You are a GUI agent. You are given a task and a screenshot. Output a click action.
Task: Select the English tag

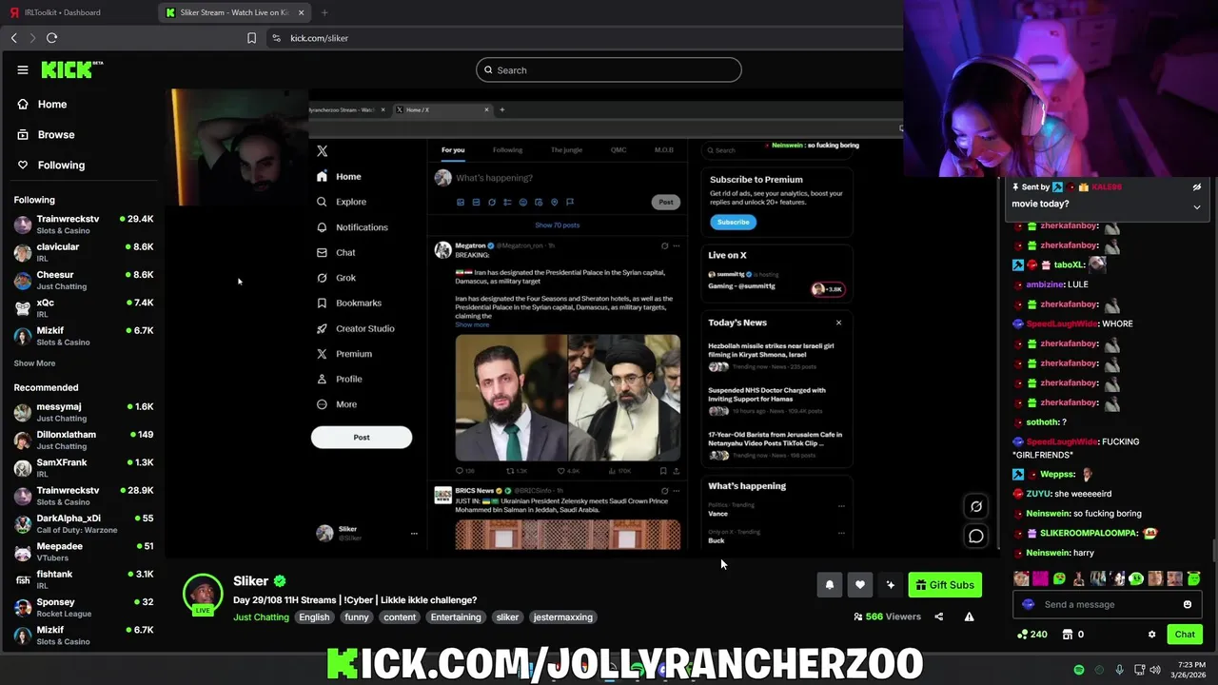(x=314, y=617)
